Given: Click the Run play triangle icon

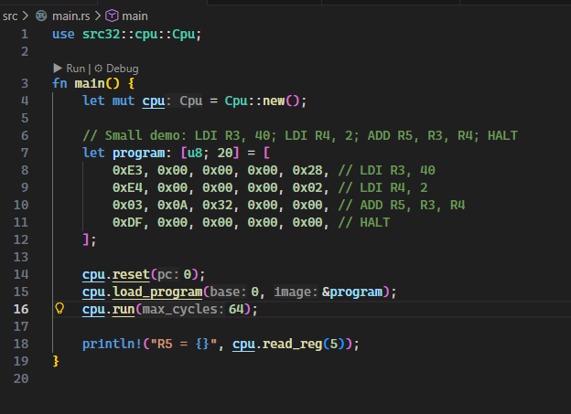Looking at the screenshot, I should pos(58,68).
